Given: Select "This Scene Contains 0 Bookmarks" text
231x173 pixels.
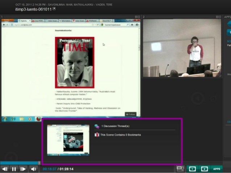Looking at the screenshot, I should [x=121, y=135].
